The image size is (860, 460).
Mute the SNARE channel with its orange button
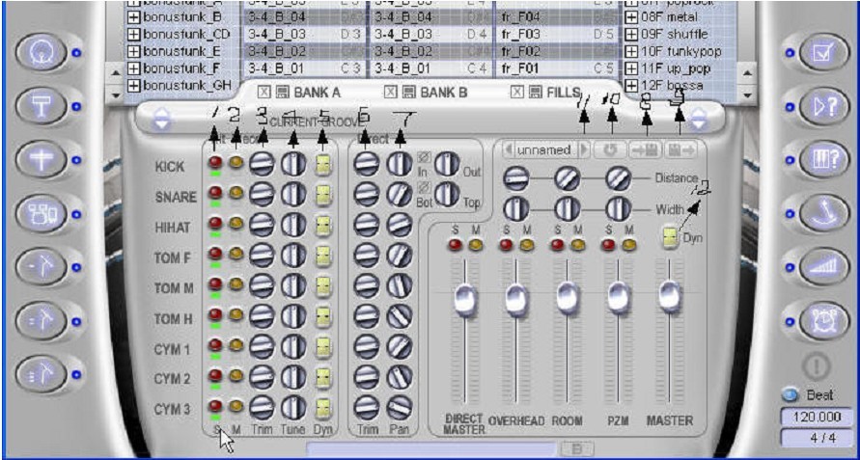click(x=236, y=196)
